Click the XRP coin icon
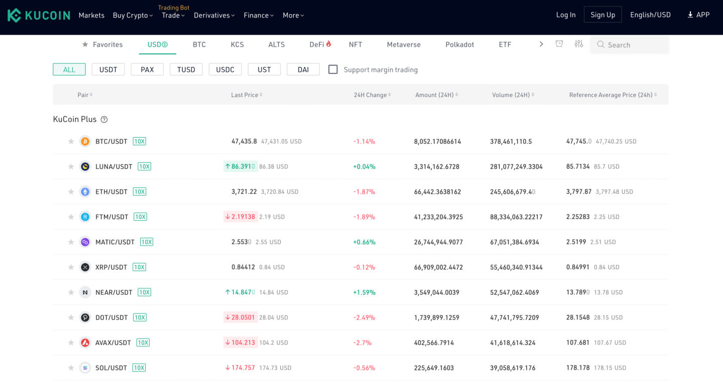 tap(85, 267)
